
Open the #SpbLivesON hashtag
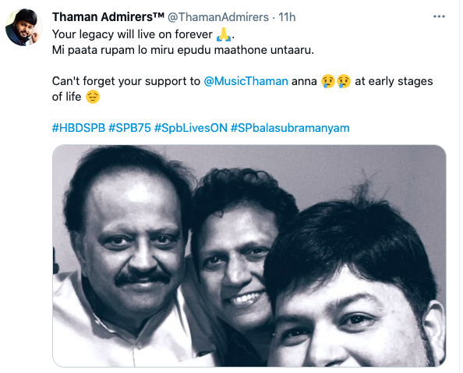190,128
